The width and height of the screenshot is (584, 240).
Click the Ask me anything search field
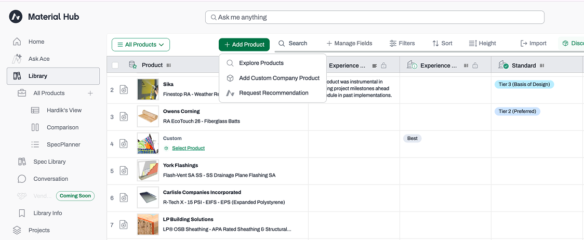[375, 17]
